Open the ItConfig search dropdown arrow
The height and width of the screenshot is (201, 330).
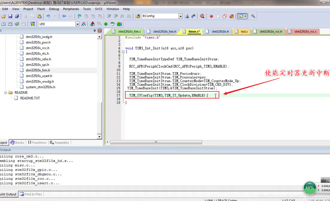180,16
